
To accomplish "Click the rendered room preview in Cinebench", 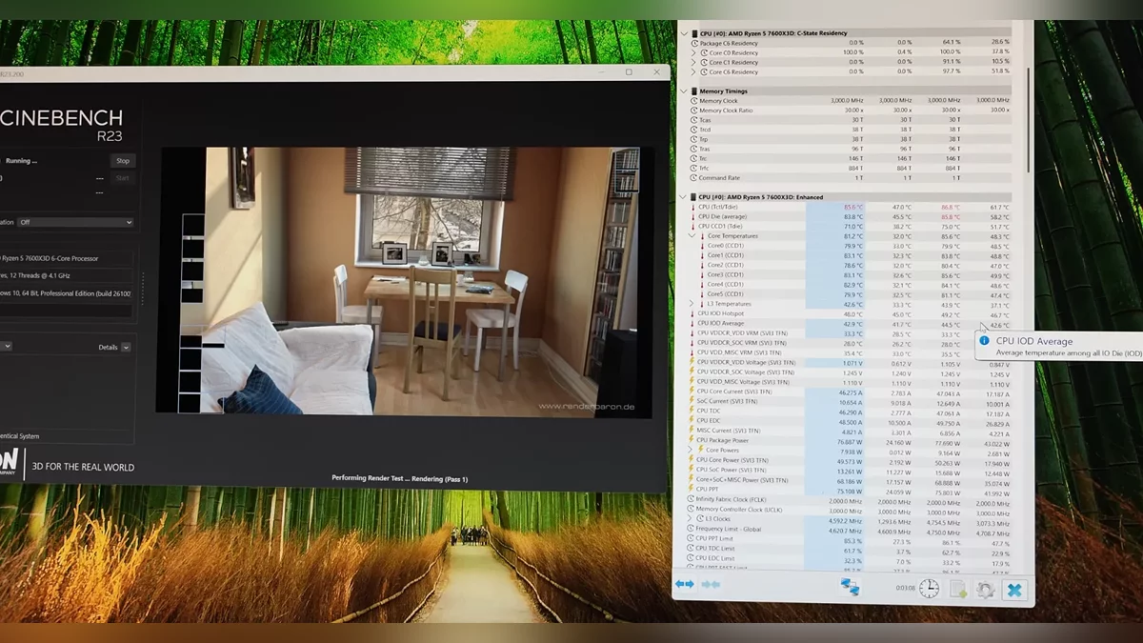I will 405,280.
